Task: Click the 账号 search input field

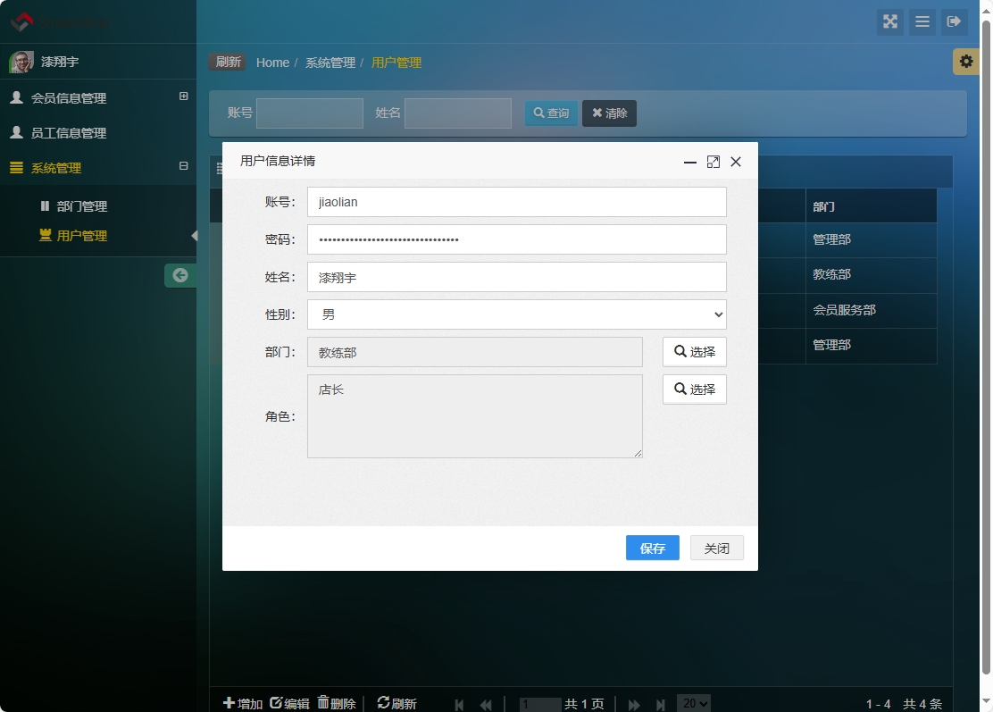Action: (x=310, y=113)
